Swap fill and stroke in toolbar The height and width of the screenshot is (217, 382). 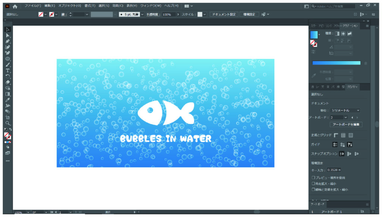pyautogui.click(x=10, y=130)
